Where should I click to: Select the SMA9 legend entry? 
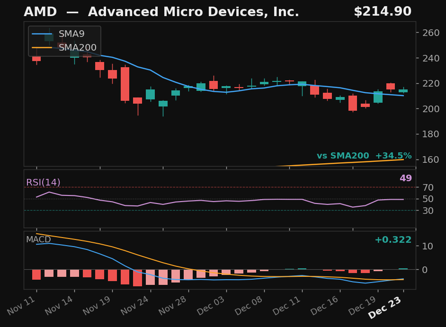coord(58,34)
